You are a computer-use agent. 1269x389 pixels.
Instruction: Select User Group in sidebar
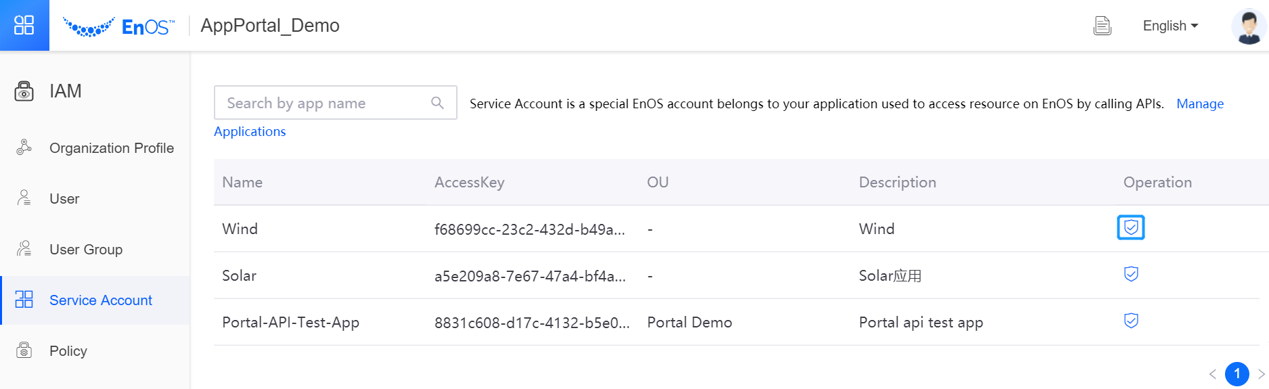coord(86,250)
